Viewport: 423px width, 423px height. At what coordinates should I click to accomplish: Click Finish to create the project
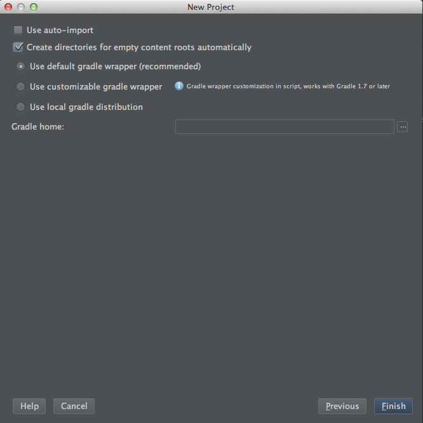point(394,406)
